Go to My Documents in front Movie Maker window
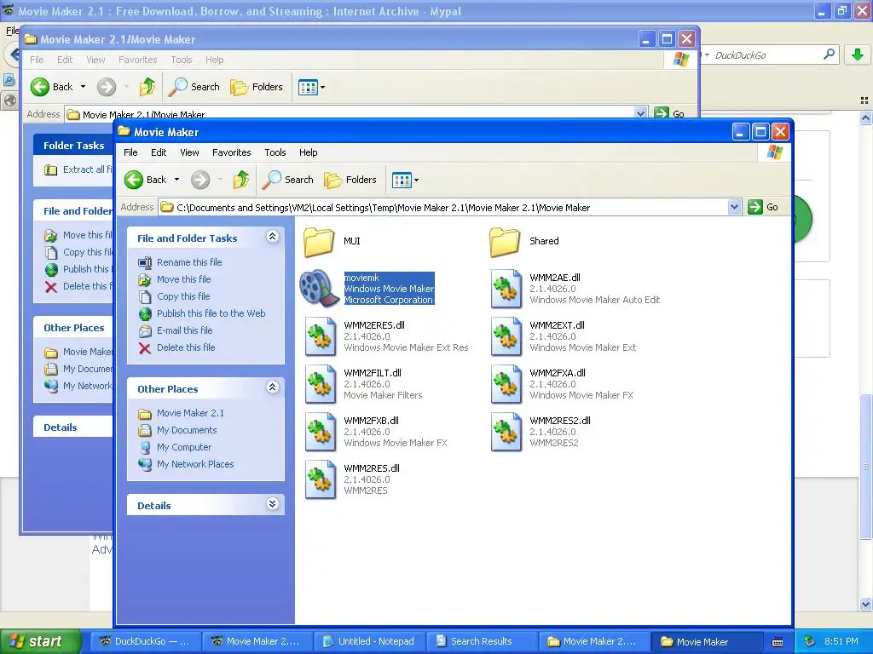This screenshot has height=654, width=873. 187,430
